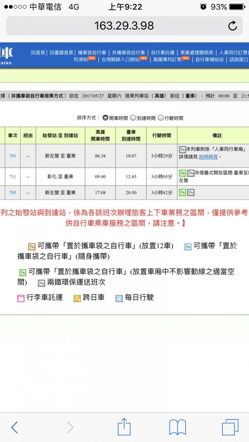The image size is (249, 442).
Task: Tap 新左營 至 臺東 in train 701 row
Action: (61, 156)
